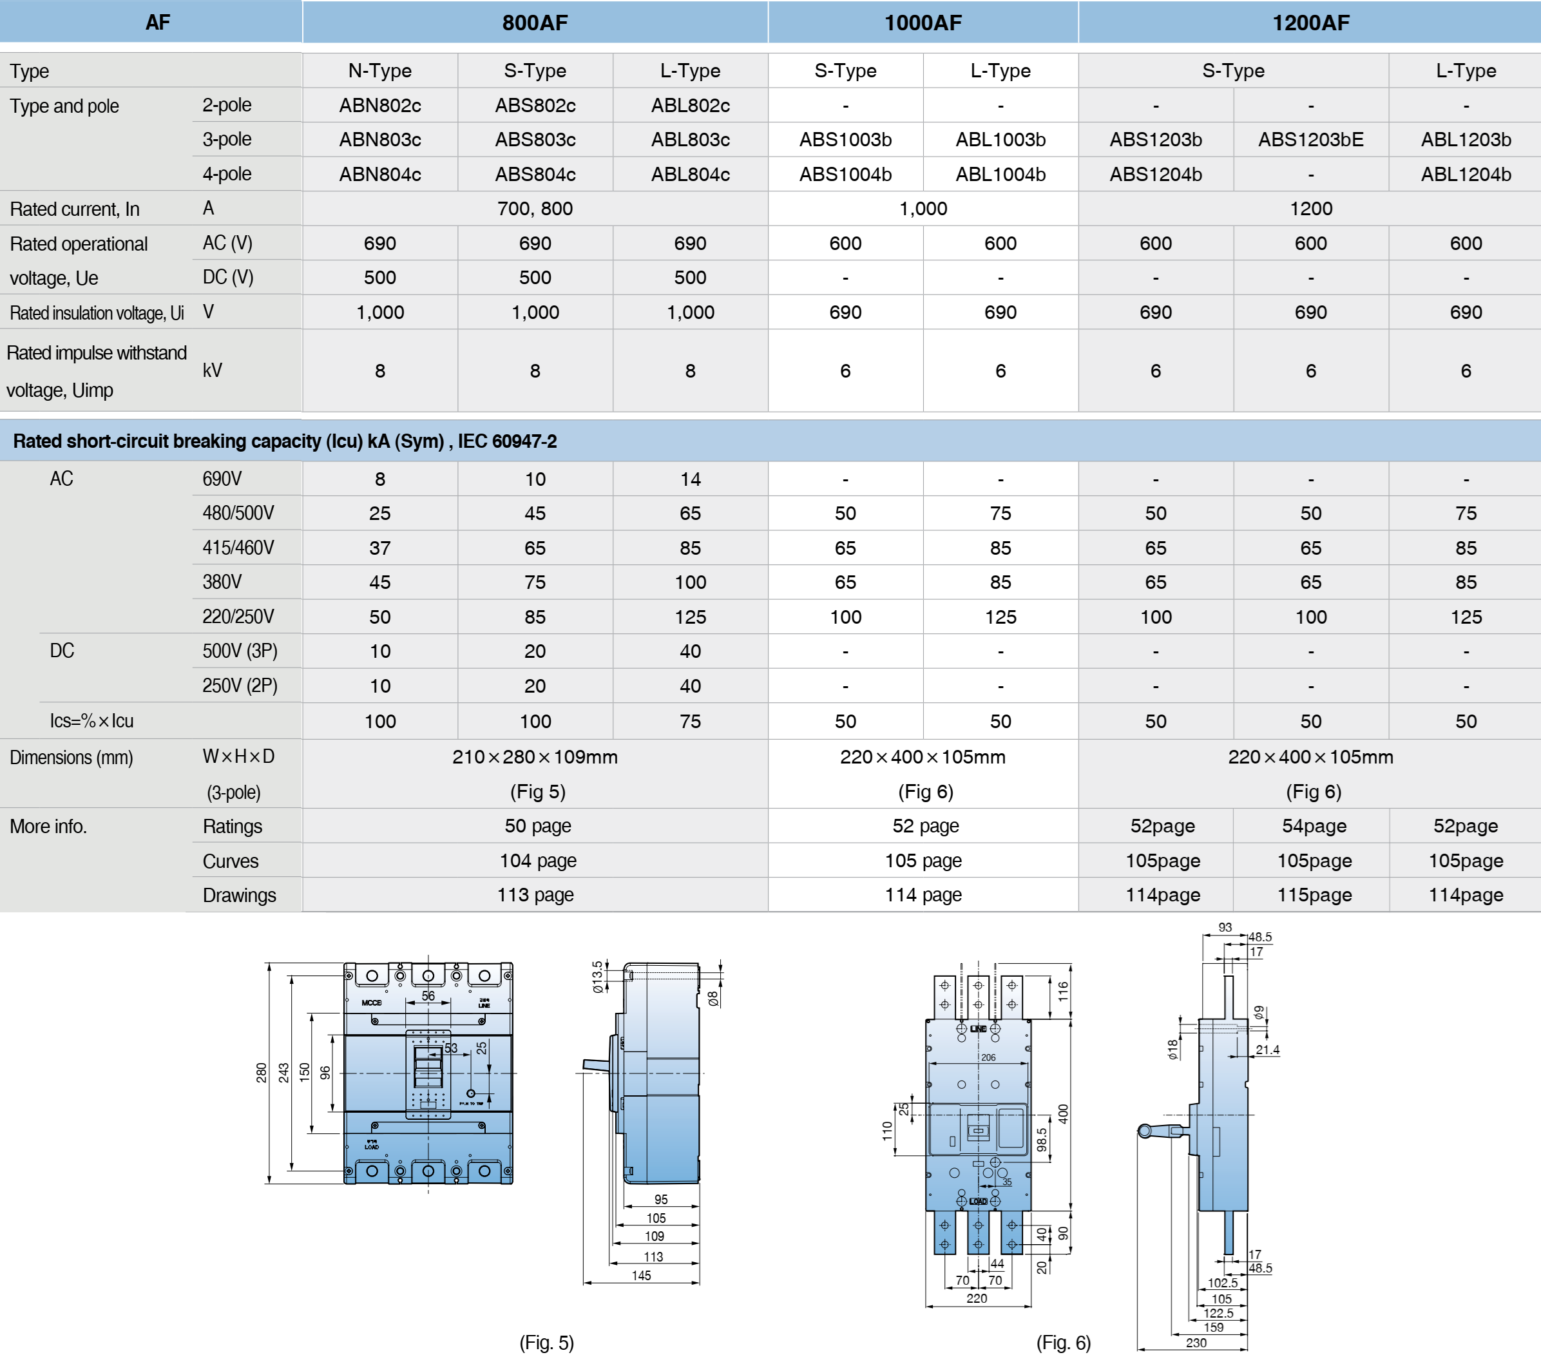
Task: Click the 700, 800 rated current cell
Action: coord(535,209)
